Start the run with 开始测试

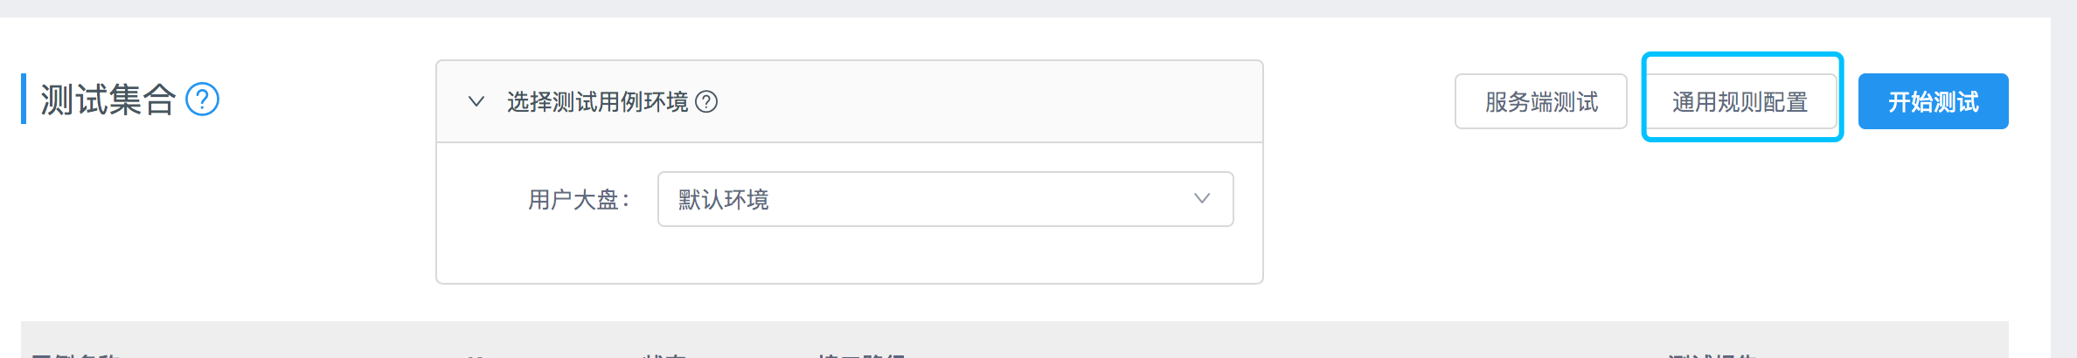[x=1933, y=102]
